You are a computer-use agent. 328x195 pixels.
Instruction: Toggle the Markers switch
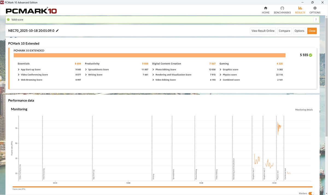[x=311, y=193]
